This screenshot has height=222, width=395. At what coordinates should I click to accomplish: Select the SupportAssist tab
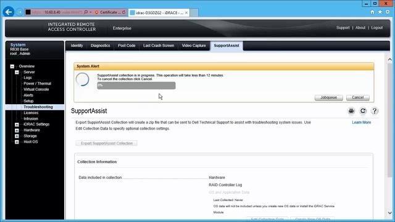click(x=227, y=46)
